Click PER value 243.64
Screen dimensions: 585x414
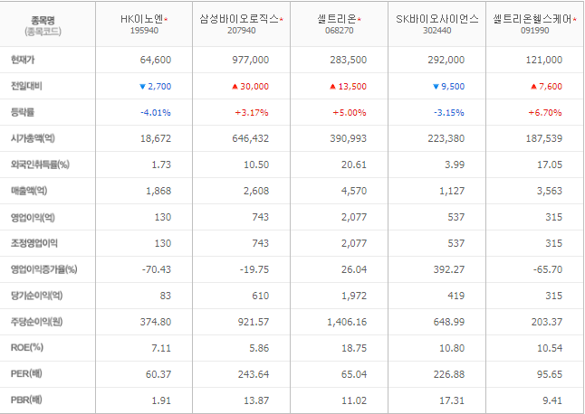point(254,374)
